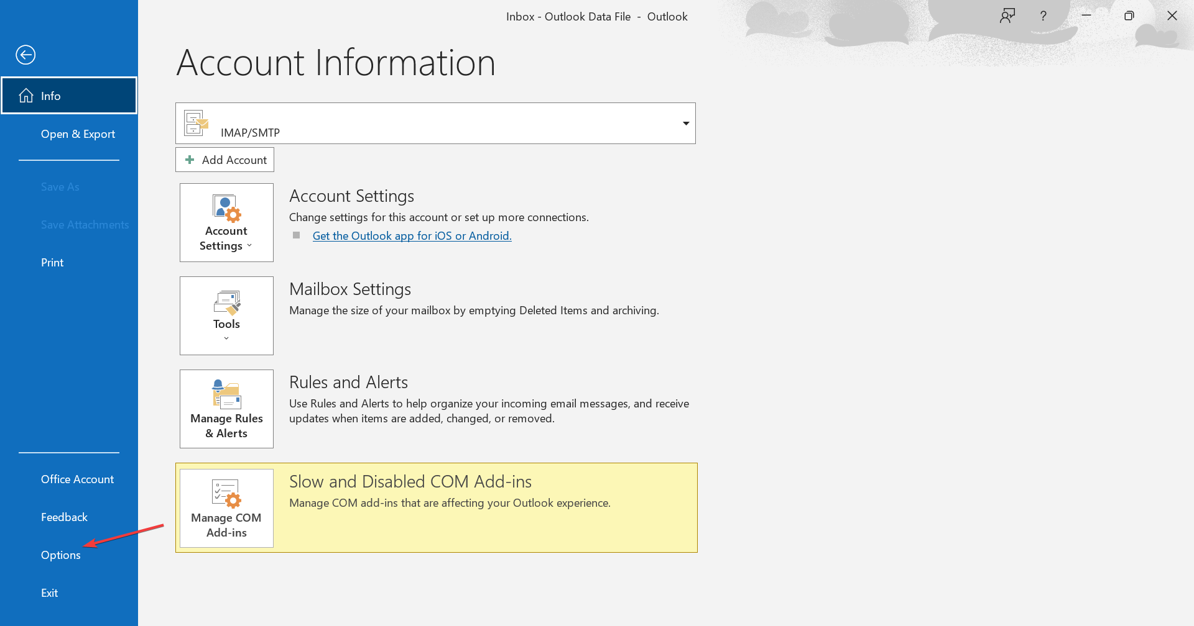Click the back arrow to exit backstage view
1194x626 pixels.
coord(25,55)
